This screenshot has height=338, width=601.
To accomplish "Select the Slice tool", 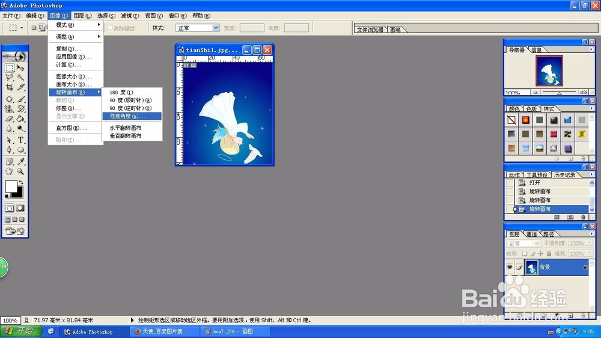I will (x=20, y=87).
